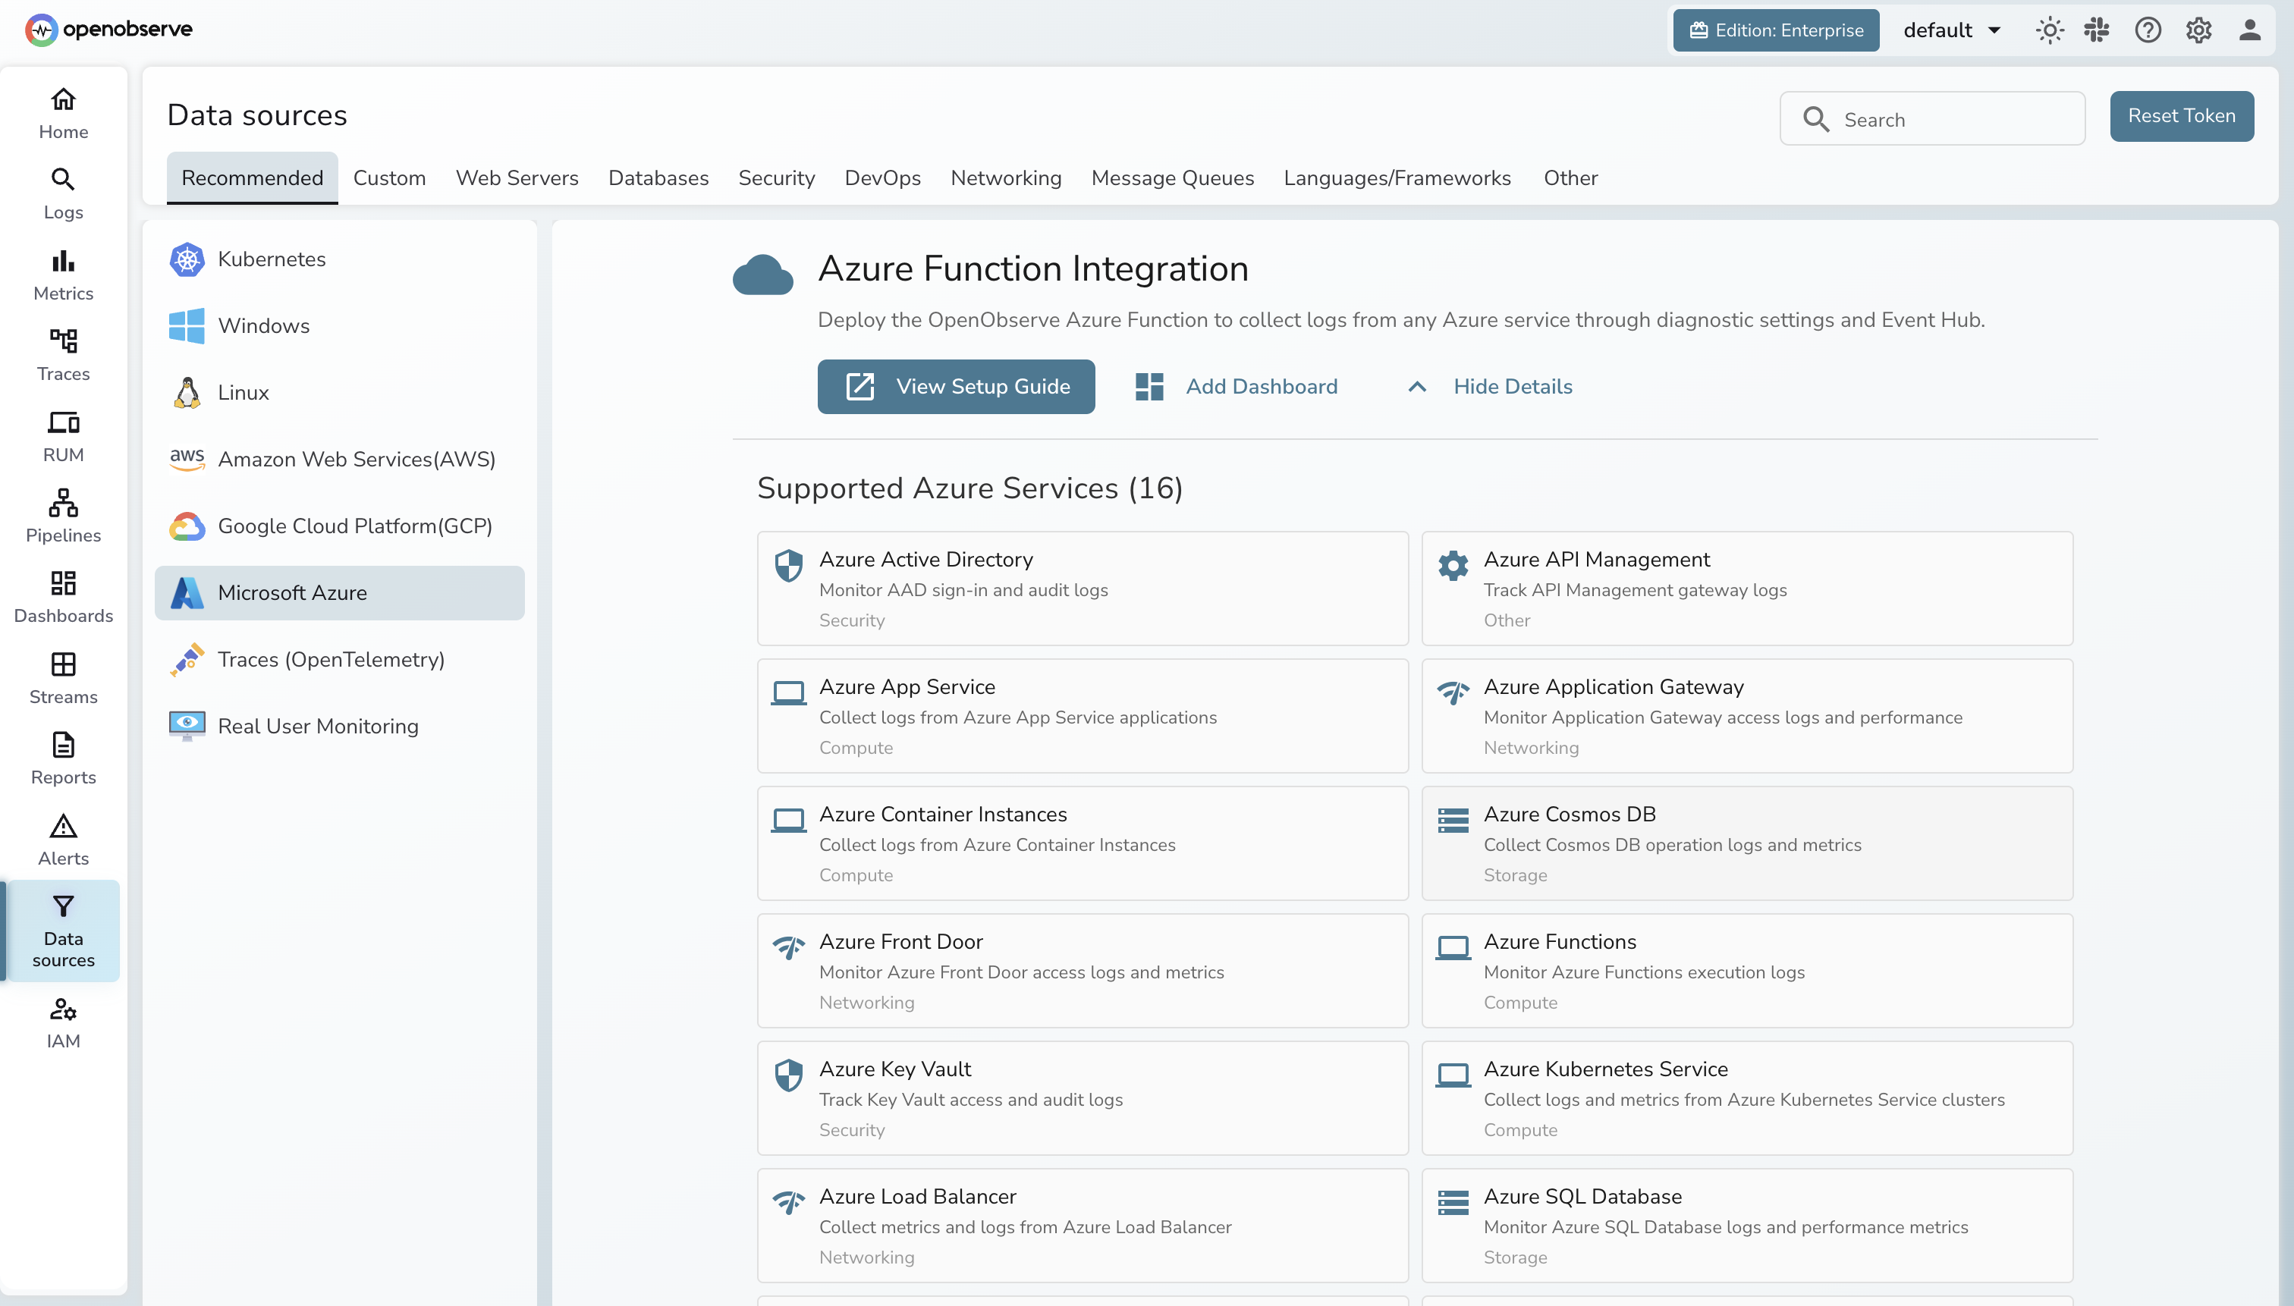Select the Alerts icon in sidebar
This screenshot has height=1306, width=2294.
coord(62,838)
